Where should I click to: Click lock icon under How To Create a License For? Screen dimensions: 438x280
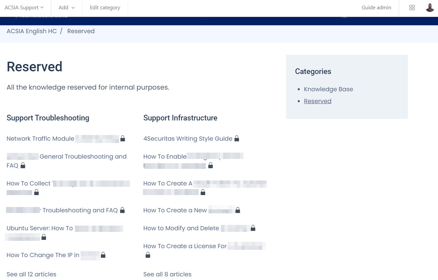[x=148, y=255]
